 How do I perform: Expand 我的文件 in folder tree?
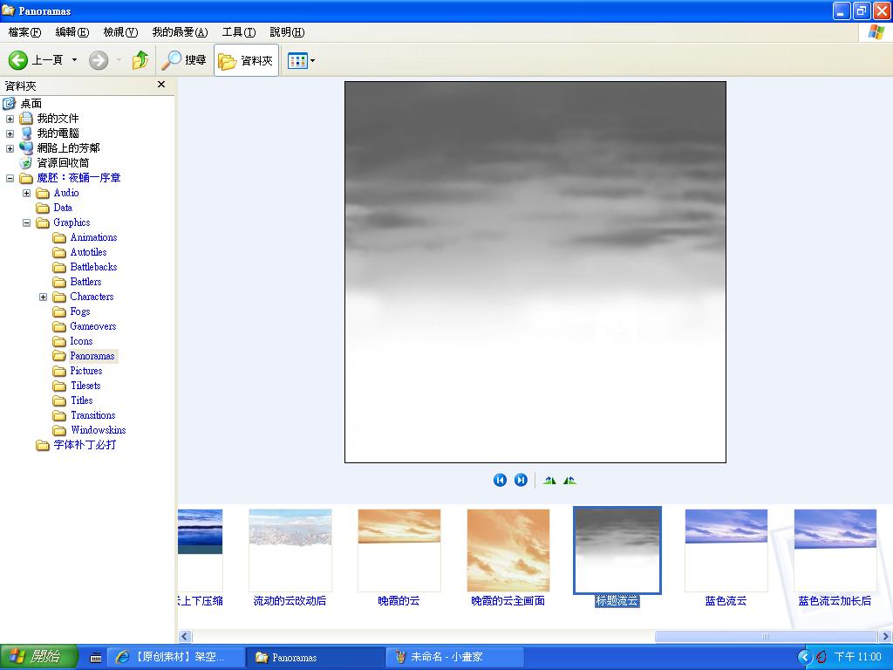(10, 119)
